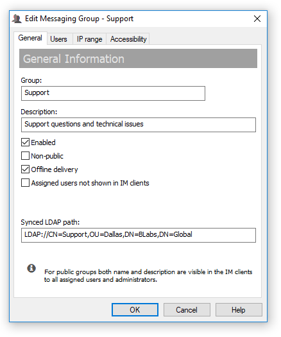Confirm changes with the OK button
Image resolution: width=281 pixels, height=337 pixels.
[135, 309]
